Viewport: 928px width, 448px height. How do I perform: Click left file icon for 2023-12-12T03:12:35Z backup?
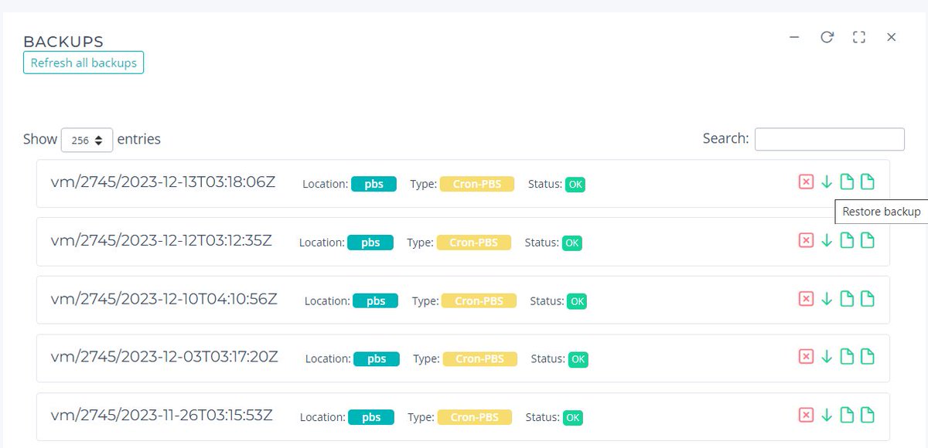click(x=847, y=240)
